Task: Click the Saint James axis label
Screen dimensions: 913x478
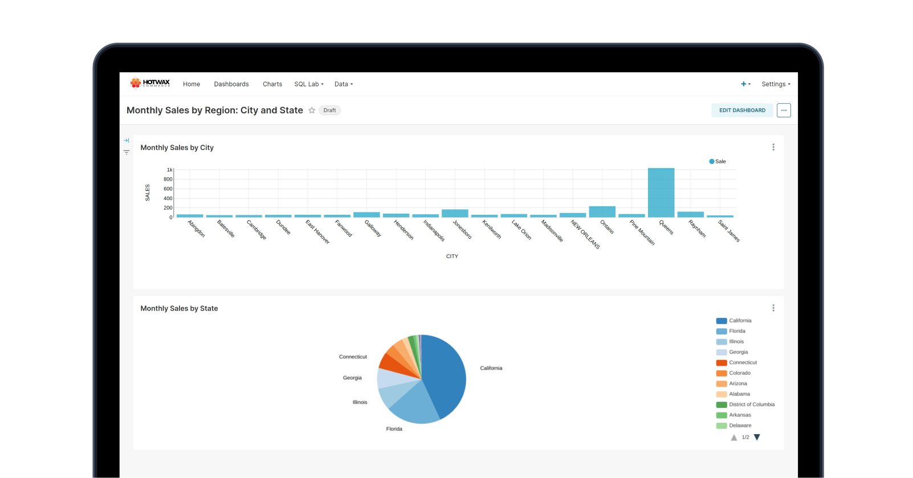Action: (729, 231)
